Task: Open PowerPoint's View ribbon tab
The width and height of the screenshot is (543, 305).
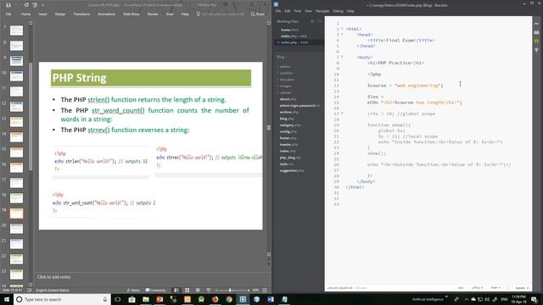Action: pos(170,14)
